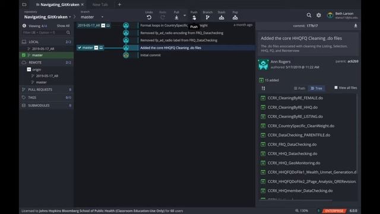The width and height of the screenshot is (380, 214).
Task: Open file CCRX_CountrySpecific_CleanWeight.do
Action: click(x=301, y=126)
